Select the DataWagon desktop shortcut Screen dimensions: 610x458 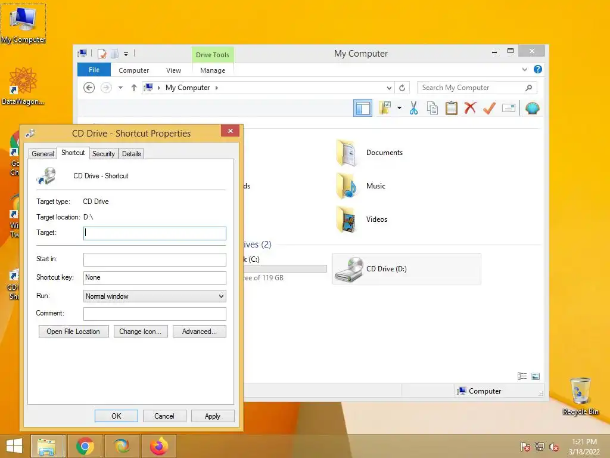pos(23,86)
